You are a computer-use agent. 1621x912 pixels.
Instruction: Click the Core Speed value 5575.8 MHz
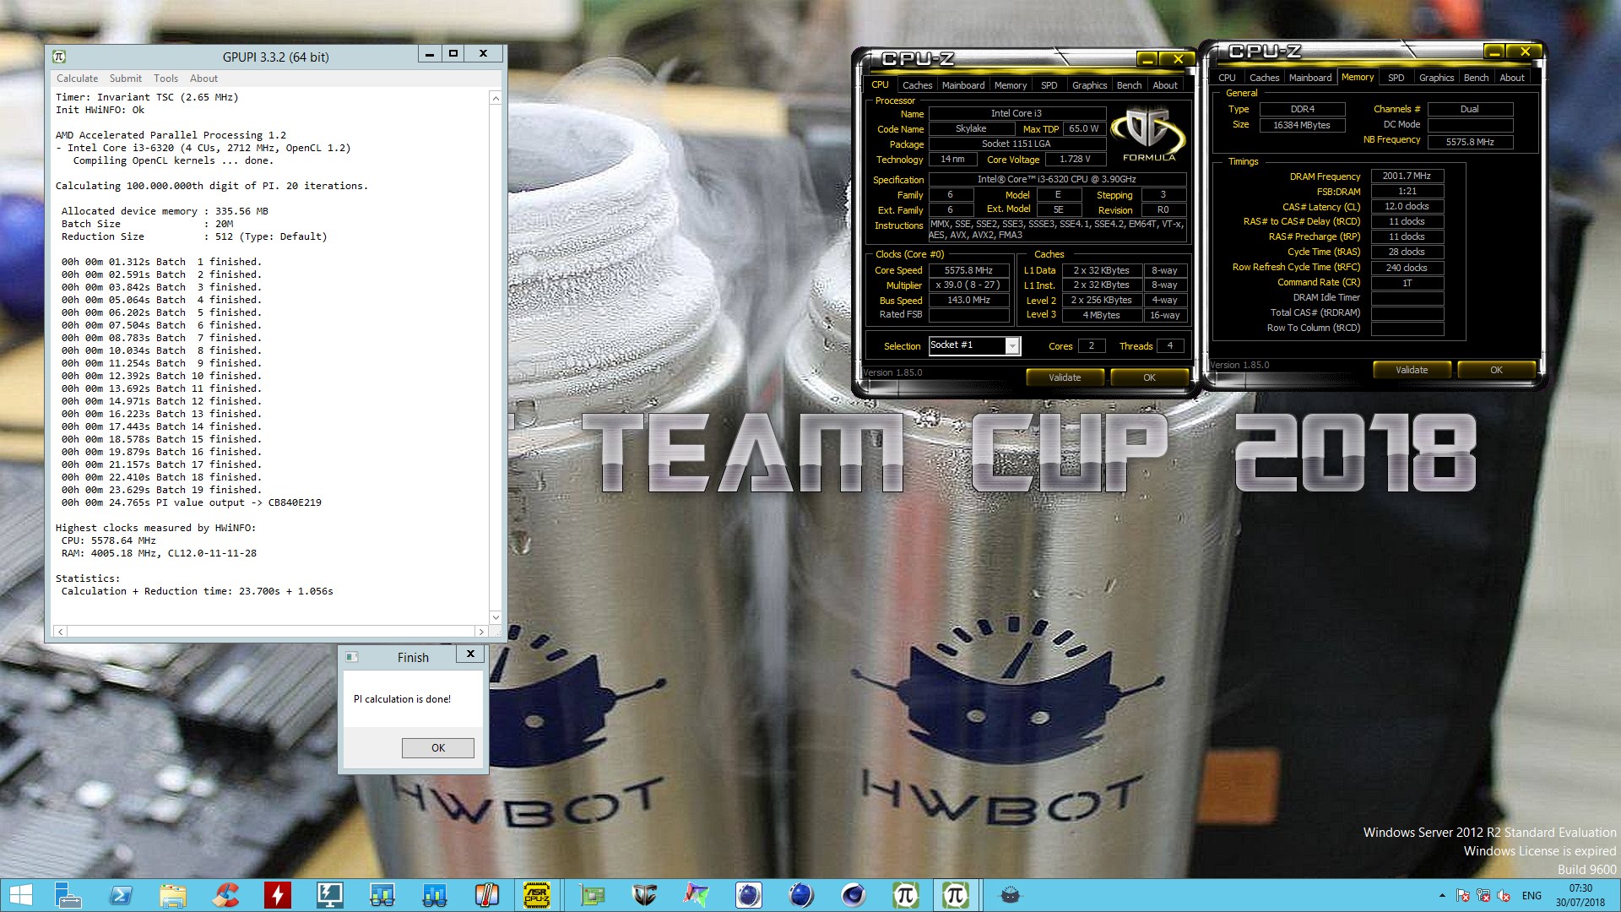(968, 270)
